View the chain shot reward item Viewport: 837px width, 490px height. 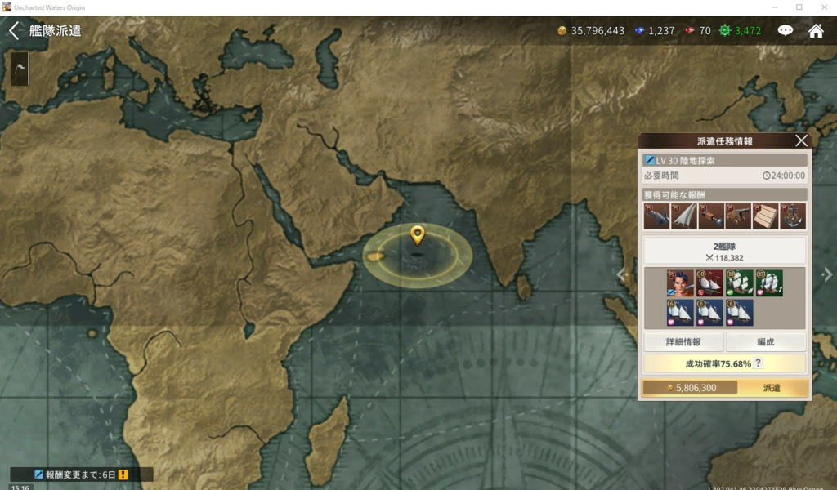click(x=711, y=216)
